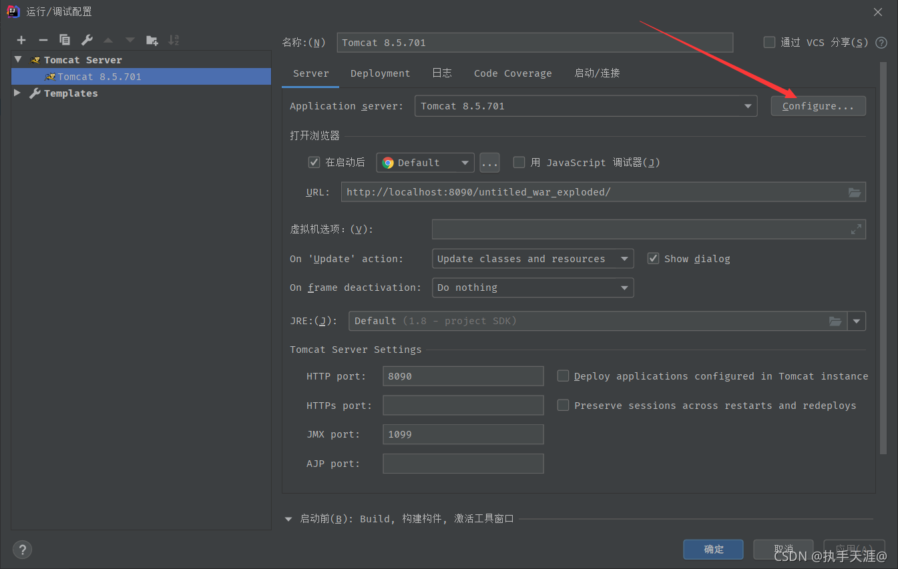The image size is (898, 569).
Task: Enable the JavaScript debugger checkbox
Action: click(x=519, y=162)
